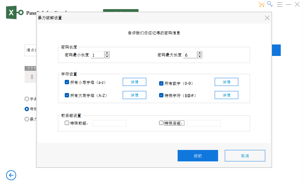Increase 密码最大长度 with up arrow
303x186 pixels.
coord(200,53)
